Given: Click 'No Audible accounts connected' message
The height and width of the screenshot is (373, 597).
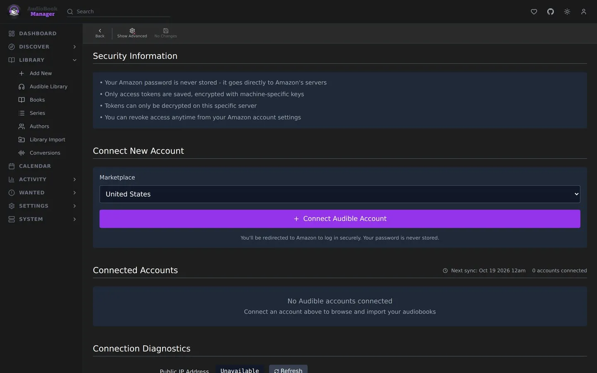Looking at the screenshot, I should (x=340, y=301).
